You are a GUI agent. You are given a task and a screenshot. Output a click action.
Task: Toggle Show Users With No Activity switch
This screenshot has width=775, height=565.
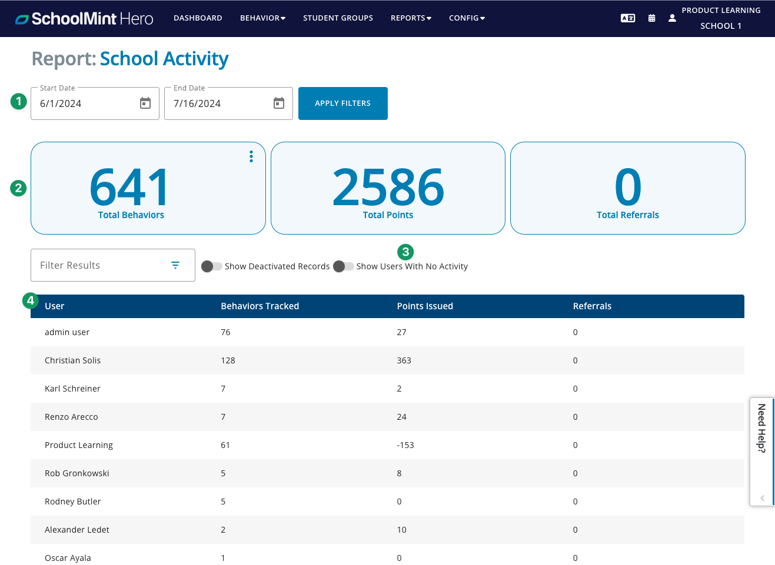pos(344,266)
